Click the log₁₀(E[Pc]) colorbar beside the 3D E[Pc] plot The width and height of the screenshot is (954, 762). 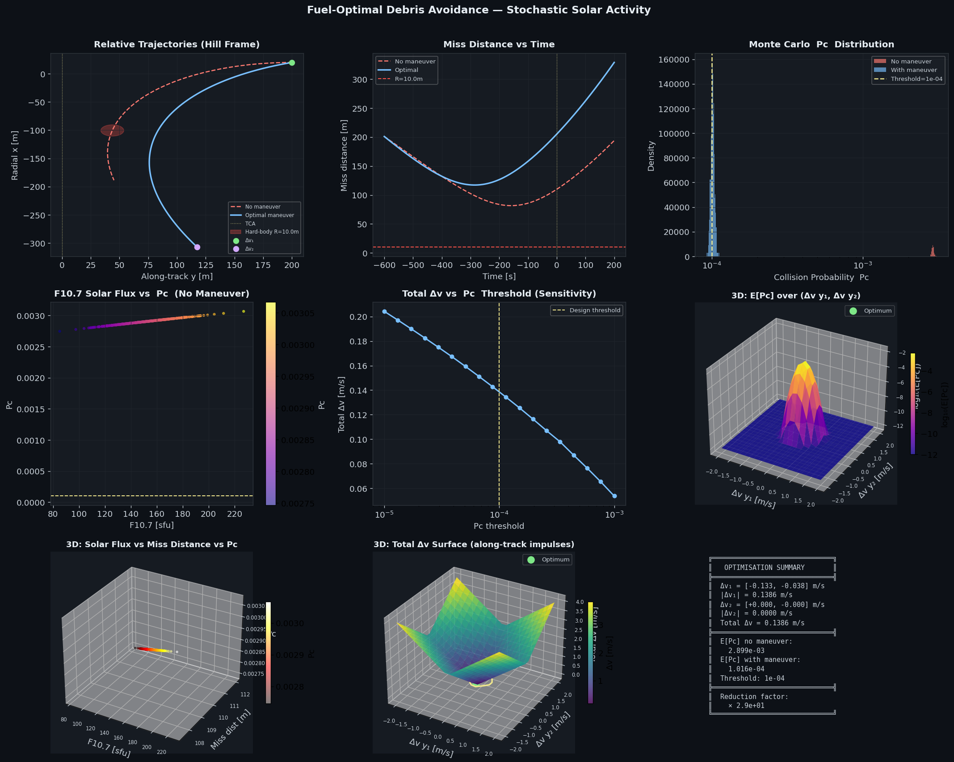pos(913,404)
